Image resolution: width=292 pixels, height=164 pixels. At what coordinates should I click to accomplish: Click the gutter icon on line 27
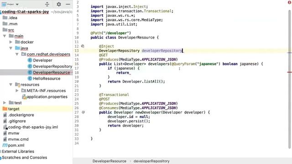tap(83, 112)
